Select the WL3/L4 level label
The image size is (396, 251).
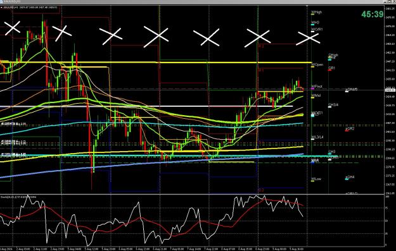click(317, 137)
